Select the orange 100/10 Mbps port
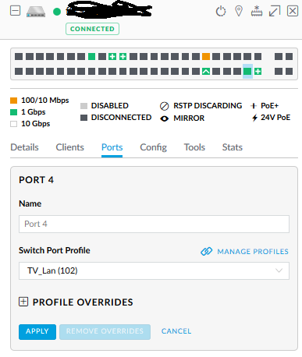Viewport: 302px width, 357px height. (206, 56)
